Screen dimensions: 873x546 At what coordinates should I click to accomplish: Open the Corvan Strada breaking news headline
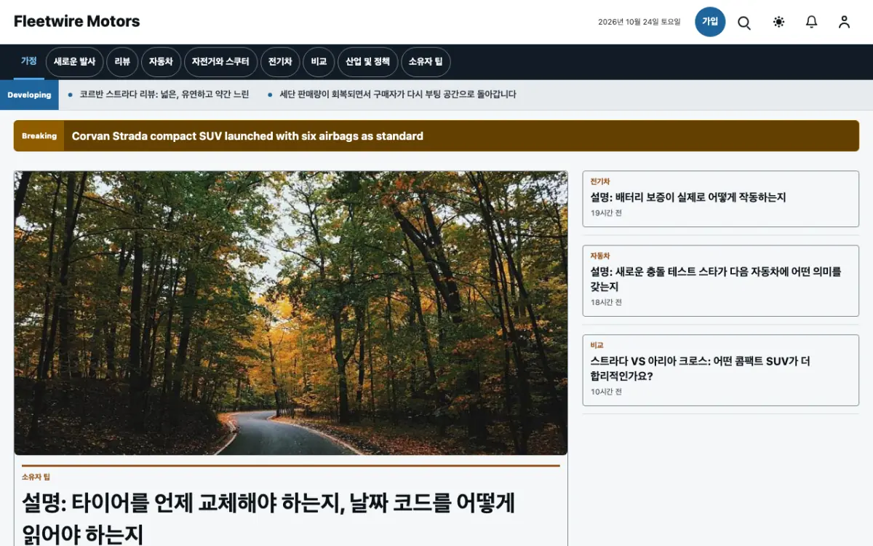pos(247,136)
